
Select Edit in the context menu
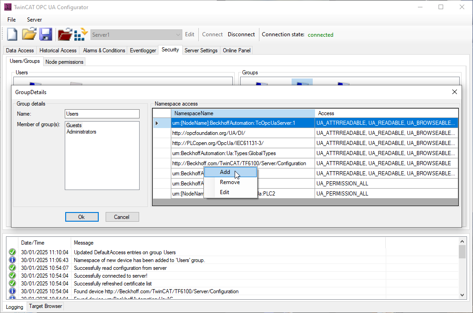click(225, 192)
